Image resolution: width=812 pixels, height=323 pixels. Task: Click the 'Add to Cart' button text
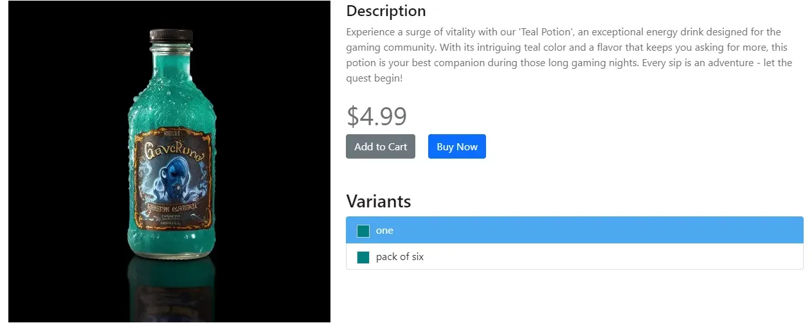click(x=381, y=146)
